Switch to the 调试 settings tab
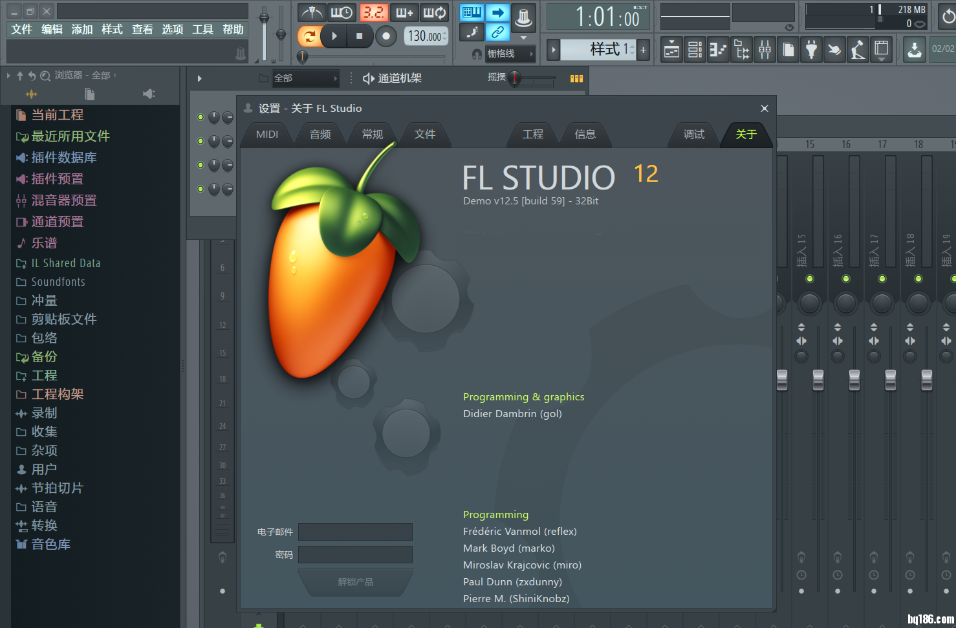Viewport: 956px width, 628px height. (x=694, y=135)
